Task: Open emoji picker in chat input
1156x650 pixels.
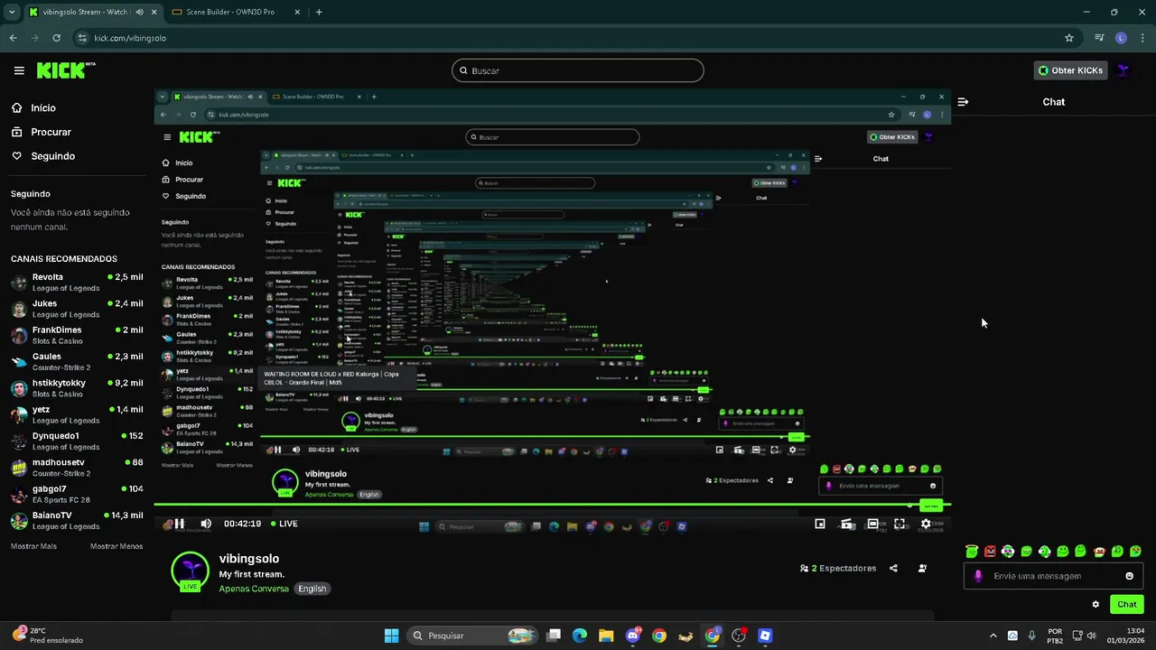Action: click(1129, 576)
